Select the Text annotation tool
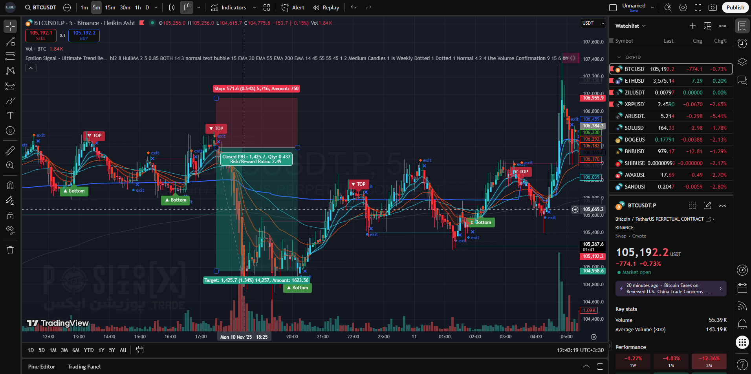This screenshot has height=374, width=751. coord(10,116)
